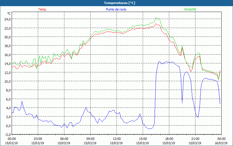Click the 22,0 y-axis value

tap(8, 28)
